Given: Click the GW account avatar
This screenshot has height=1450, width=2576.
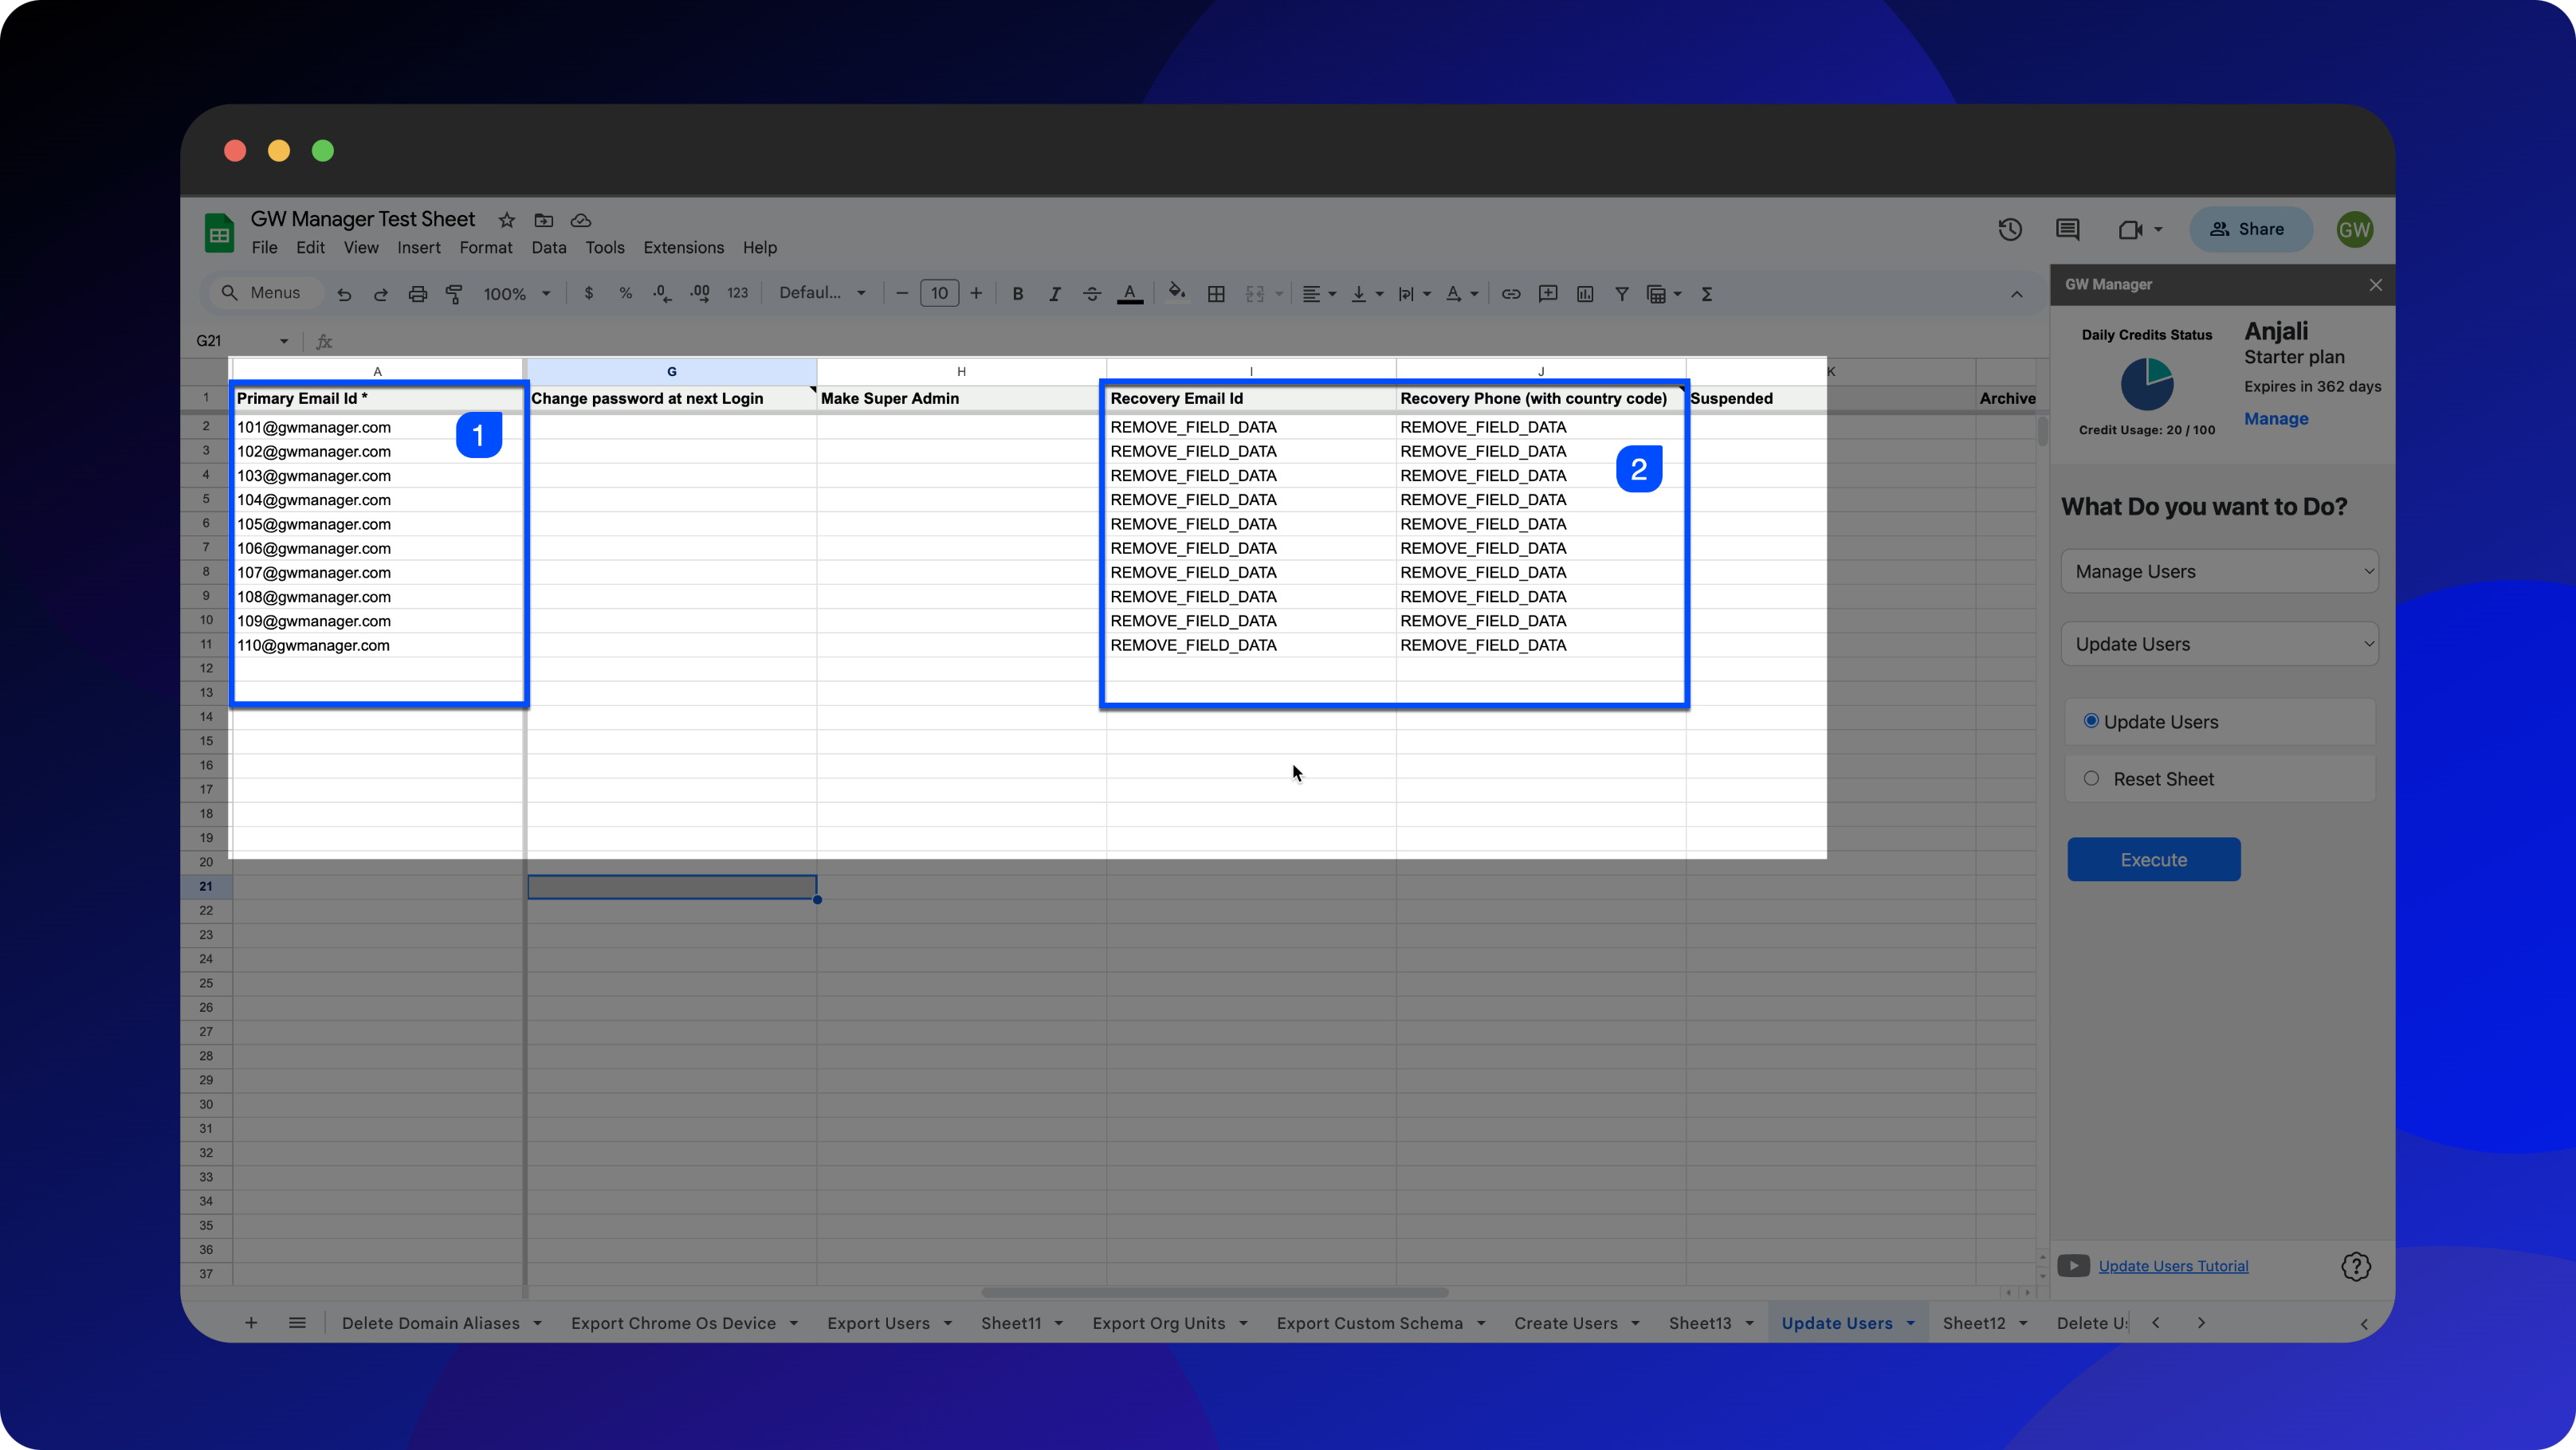Looking at the screenshot, I should pyautogui.click(x=2354, y=229).
